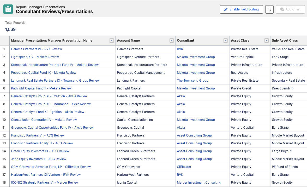Viewport: 307px width, 187px height.
Task: Click the Asset Consulting Group link in row 12
Action: (194, 135)
